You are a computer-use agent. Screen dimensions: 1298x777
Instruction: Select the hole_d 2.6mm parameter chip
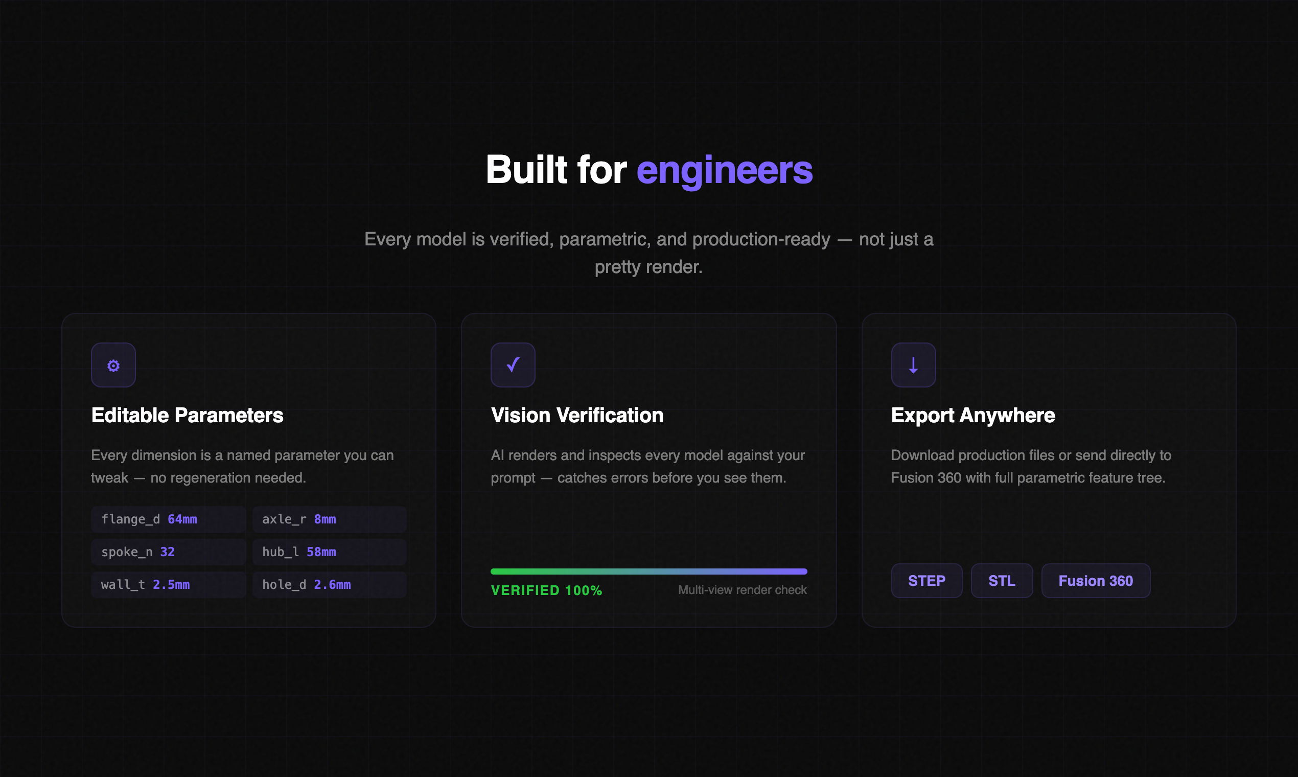tap(329, 584)
